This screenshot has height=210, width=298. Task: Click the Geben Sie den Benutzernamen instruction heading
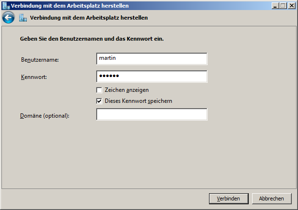(x=92, y=39)
